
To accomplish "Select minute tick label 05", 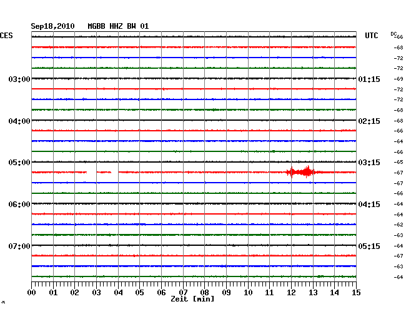I will click(x=139, y=293).
